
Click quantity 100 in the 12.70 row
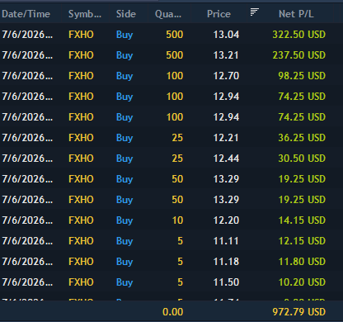(x=175, y=76)
